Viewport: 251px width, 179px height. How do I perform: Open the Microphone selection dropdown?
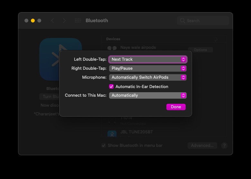point(148,77)
